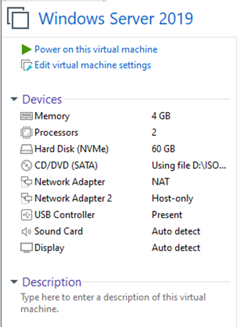Select the Hard Disk 60 GB value
237x327 pixels.
pyautogui.click(x=163, y=149)
